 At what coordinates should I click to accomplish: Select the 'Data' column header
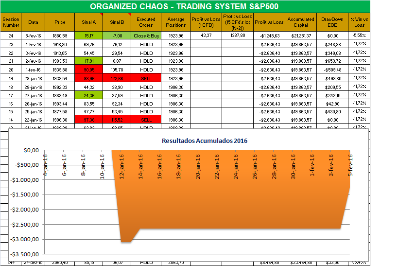[x=33, y=22]
